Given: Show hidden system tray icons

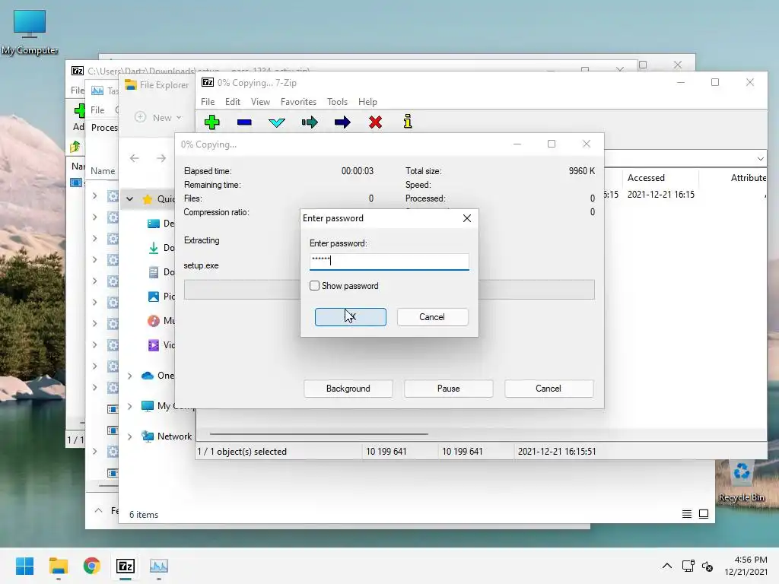Looking at the screenshot, I should tap(667, 566).
